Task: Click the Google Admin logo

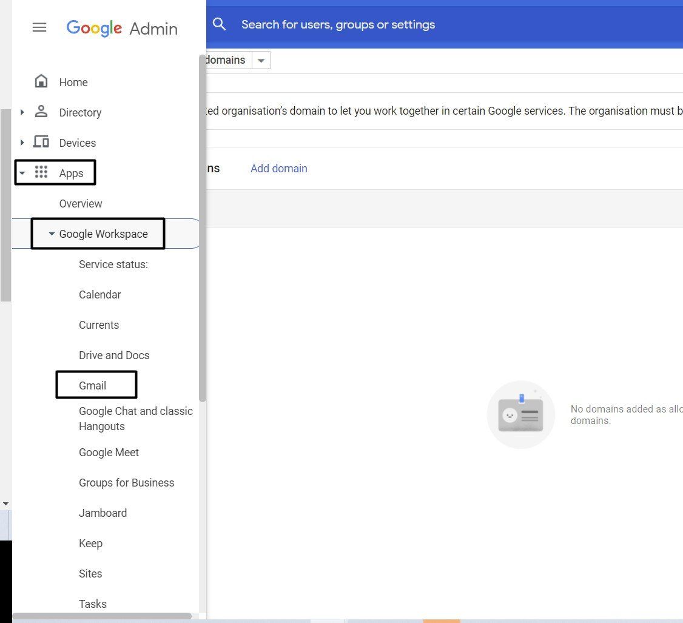Action: 121,28
